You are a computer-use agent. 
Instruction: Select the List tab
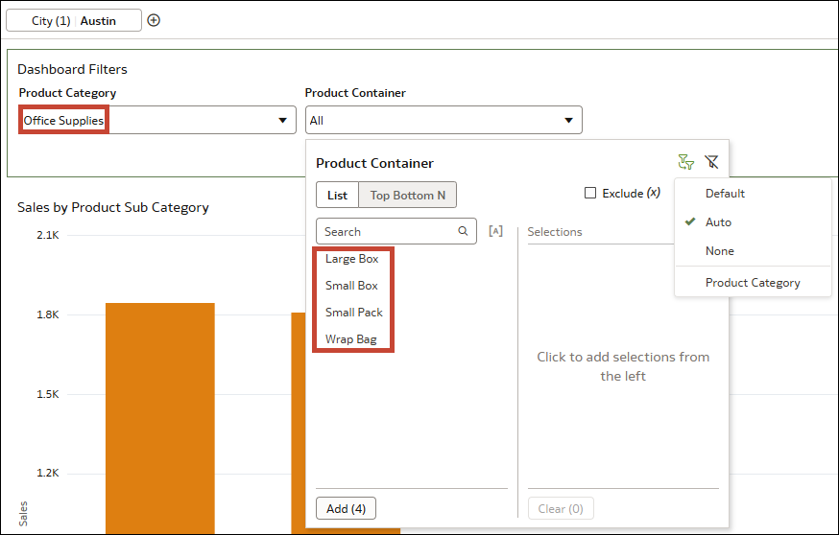[337, 195]
